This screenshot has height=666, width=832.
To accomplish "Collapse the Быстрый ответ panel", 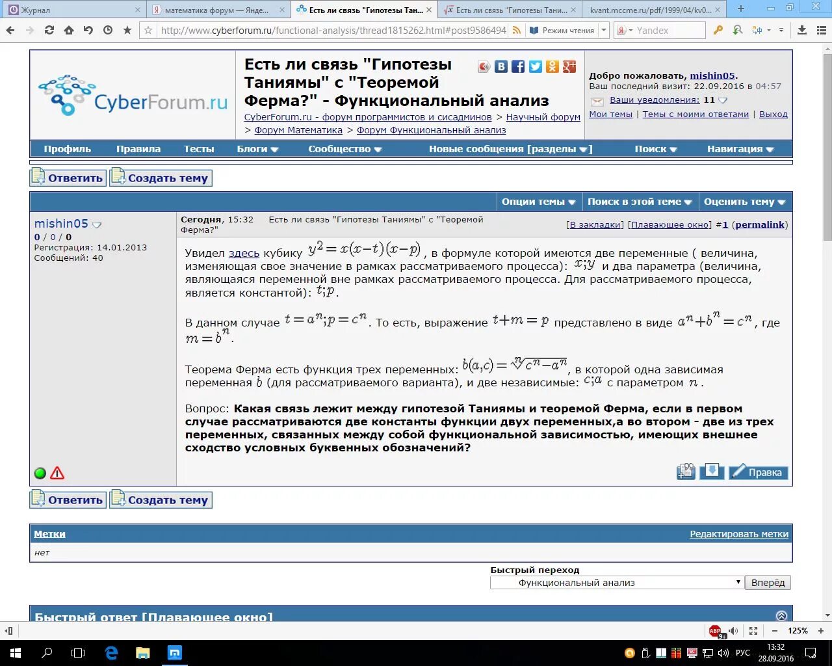I will click(x=781, y=616).
